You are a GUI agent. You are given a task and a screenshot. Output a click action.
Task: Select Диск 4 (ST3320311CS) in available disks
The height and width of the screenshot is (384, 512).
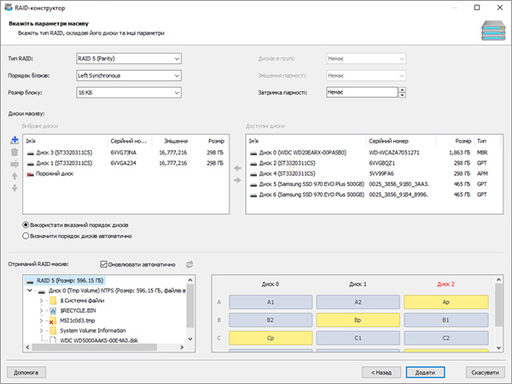pos(374,173)
